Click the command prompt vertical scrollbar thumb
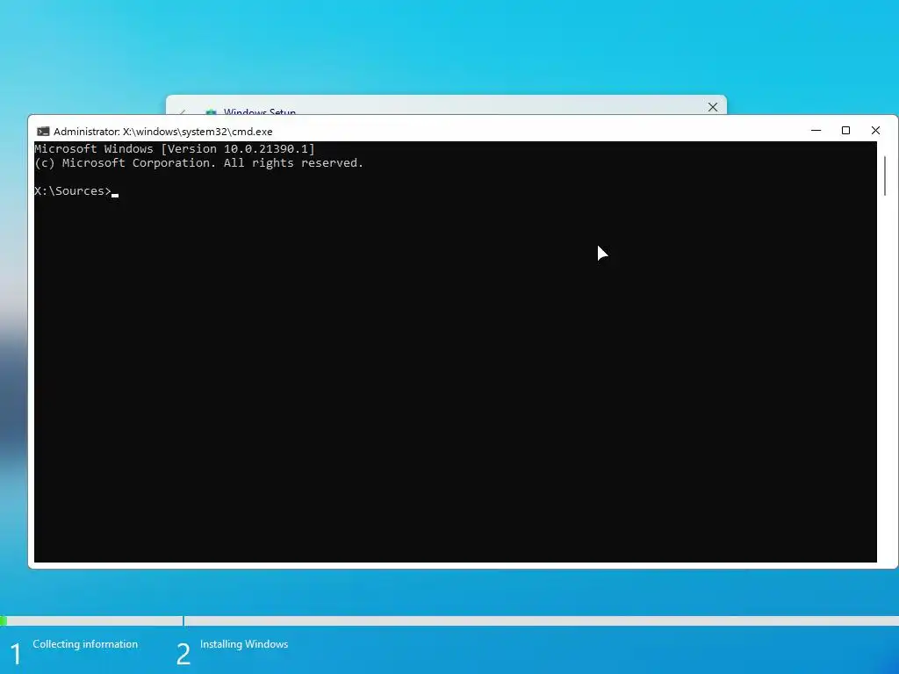The image size is (899, 674). tap(885, 176)
